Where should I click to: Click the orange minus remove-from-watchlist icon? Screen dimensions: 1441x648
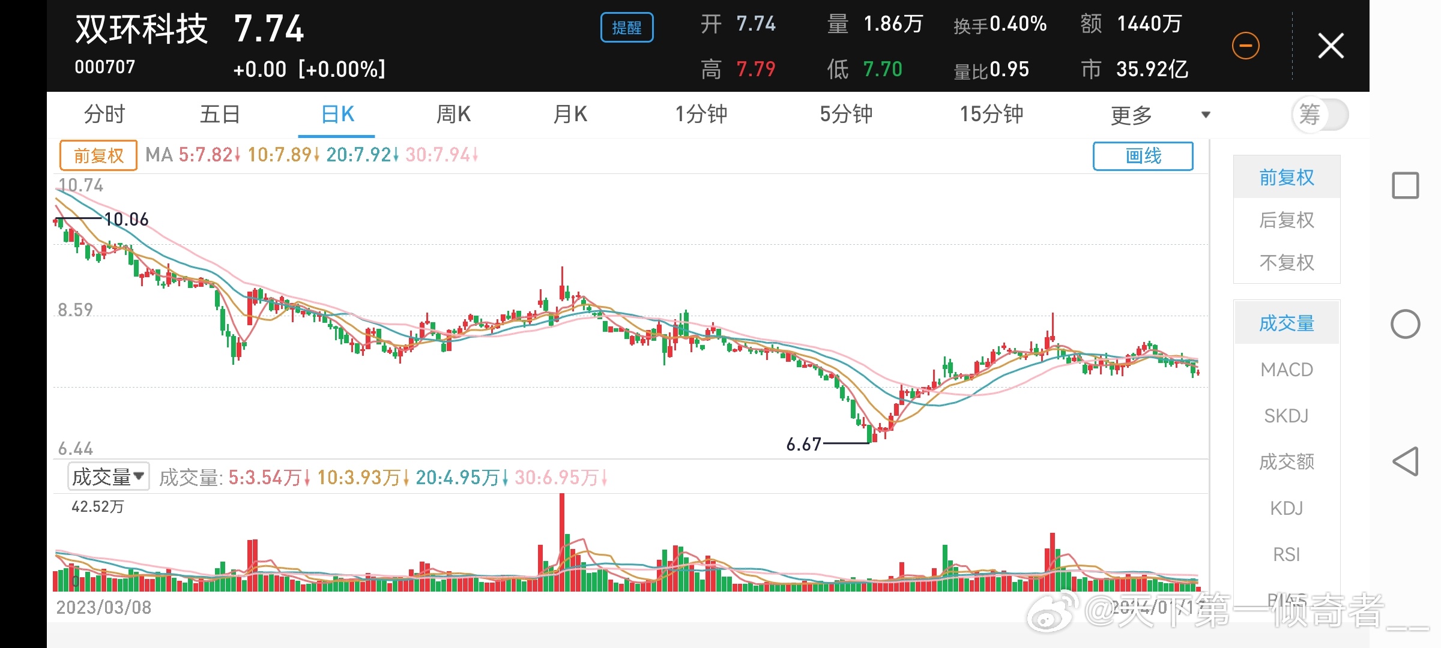(1245, 46)
